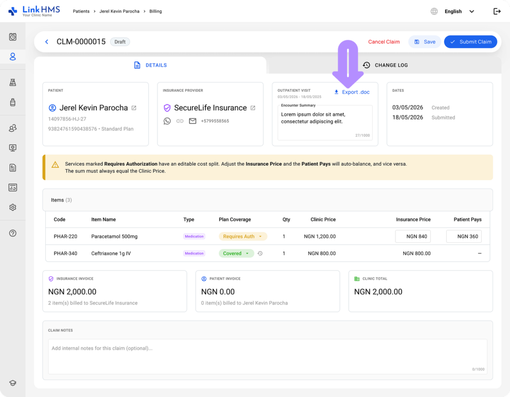Click the Insurance Price field NGN 840
This screenshot has width=510, height=397.
(x=413, y=236)
